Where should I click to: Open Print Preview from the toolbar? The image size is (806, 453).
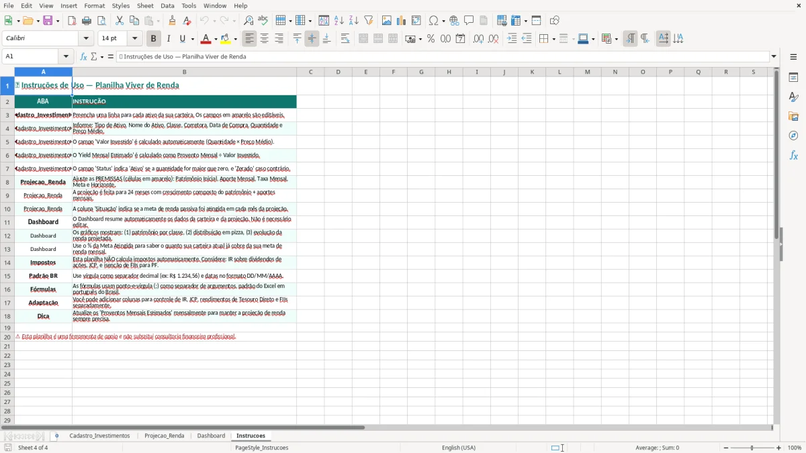point(101,21)
